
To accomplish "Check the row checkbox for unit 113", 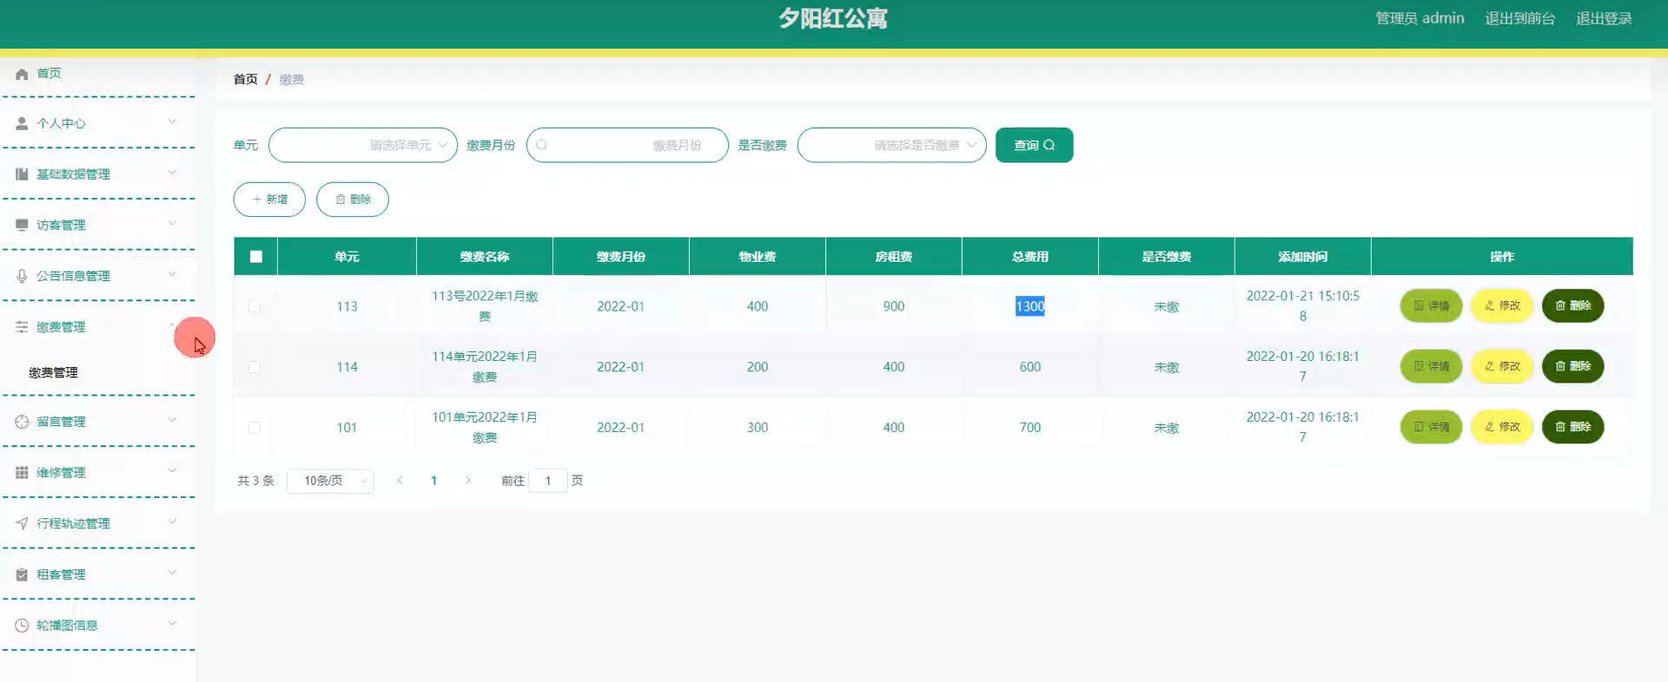I will pos(255,306).
